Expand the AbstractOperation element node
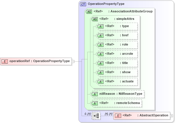Image resolution: width=175 pixels, height=123 pixels. 172,116
